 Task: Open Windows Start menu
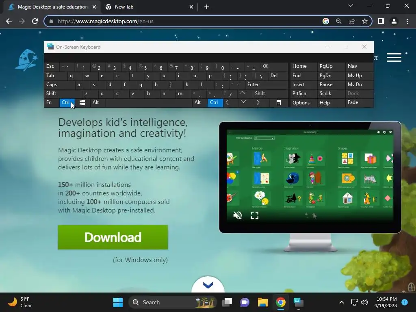[x=118, y=302]
